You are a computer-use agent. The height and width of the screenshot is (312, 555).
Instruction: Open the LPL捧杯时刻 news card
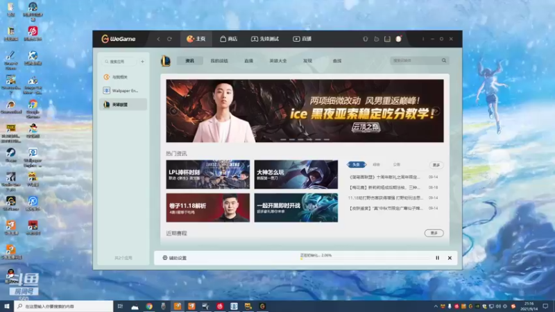tap(207, 175)
